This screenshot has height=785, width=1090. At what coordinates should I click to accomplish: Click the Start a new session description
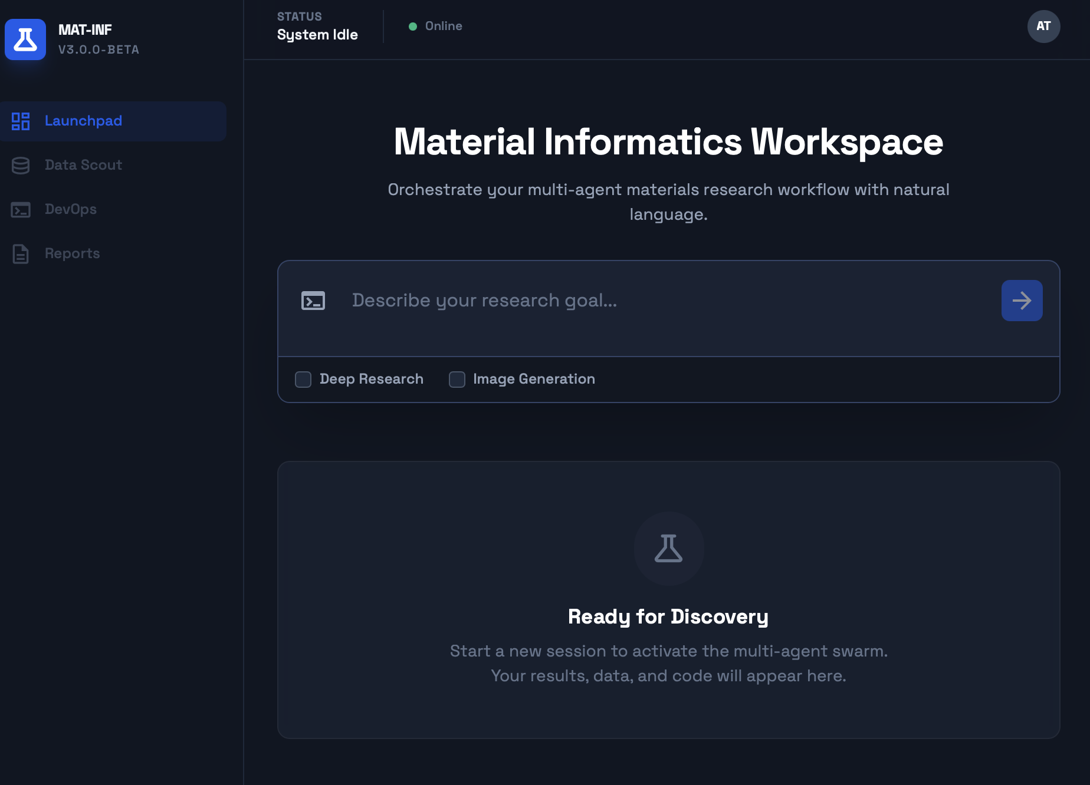(668, 663)
